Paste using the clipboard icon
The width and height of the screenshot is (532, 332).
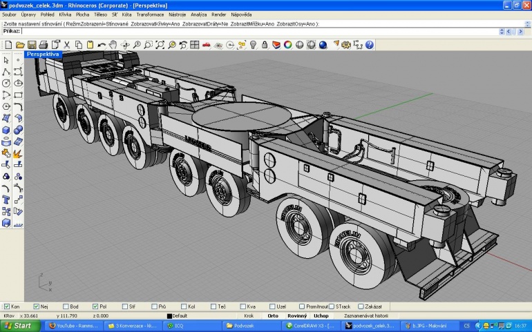coord(90,45)
